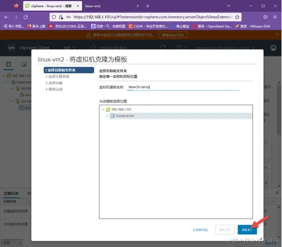Screen dimensions: 282x247
Task: Select 192.168.1.101 vCenter in location tree
Action: [121, 109]
